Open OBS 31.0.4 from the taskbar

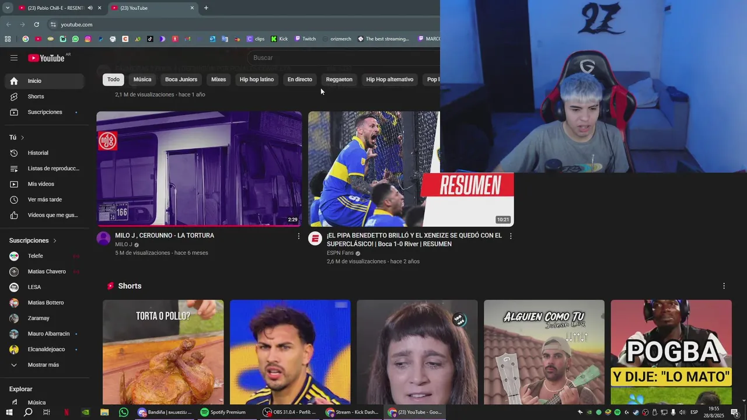pyautogui.click(x=289, y=412)
